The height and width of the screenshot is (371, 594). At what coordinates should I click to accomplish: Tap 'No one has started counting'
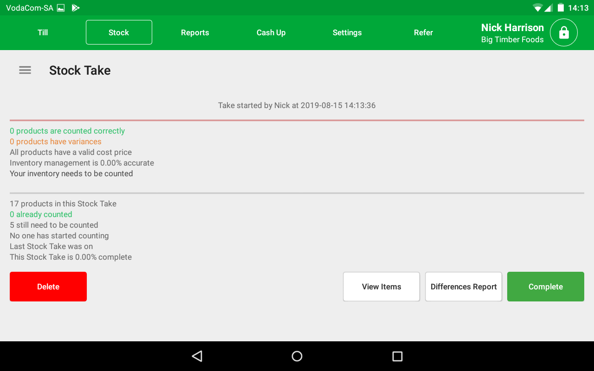click(59, 236)
